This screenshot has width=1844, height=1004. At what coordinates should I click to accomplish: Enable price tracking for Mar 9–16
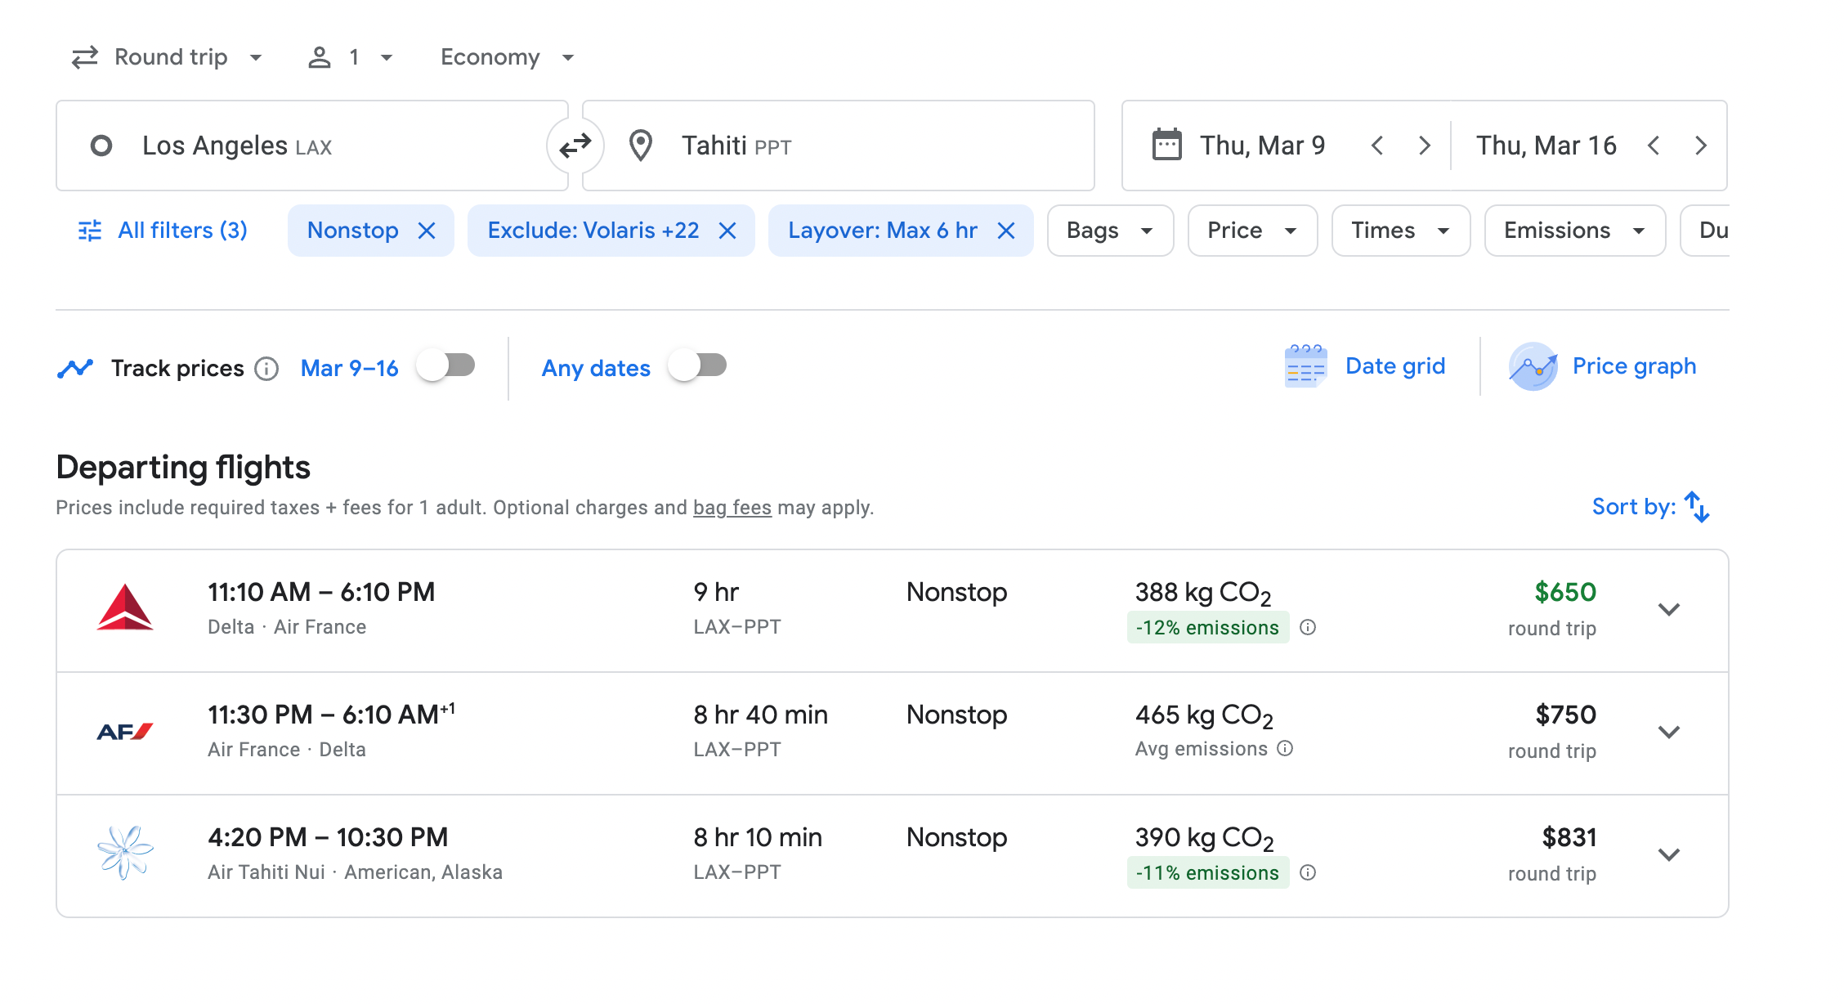pyautogui.click(x=446, y=365)
